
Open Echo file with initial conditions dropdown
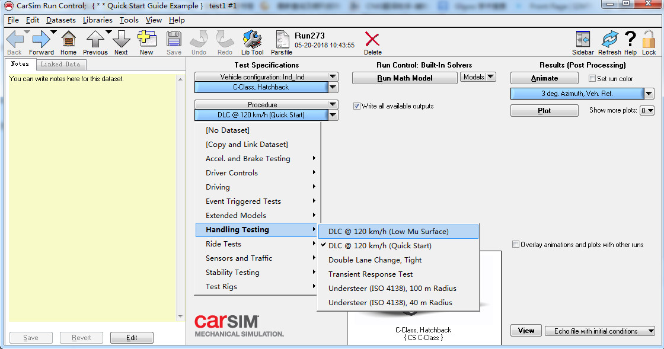pyautogui.click(x=599, y=331)
